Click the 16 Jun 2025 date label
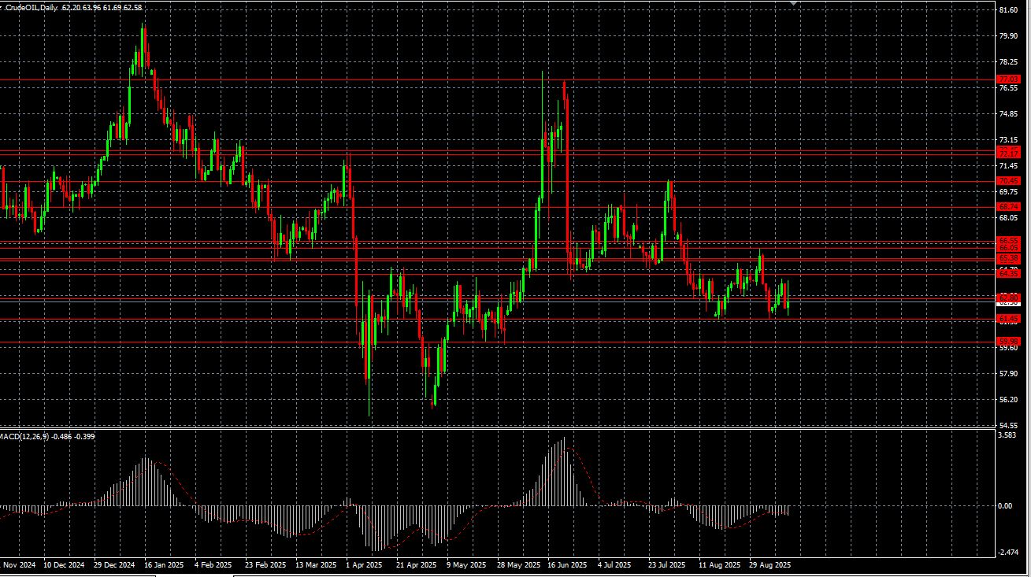The width and height of the screenshot is (1031, 577). click(x=567, y=565)
